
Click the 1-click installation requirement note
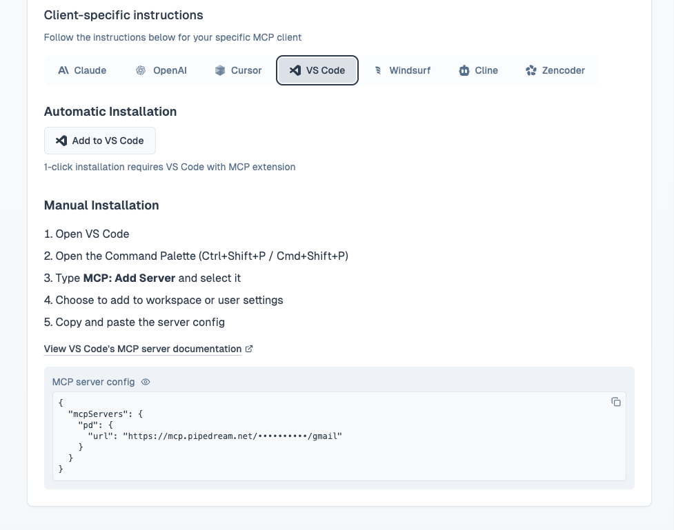(x=169, y=167)
